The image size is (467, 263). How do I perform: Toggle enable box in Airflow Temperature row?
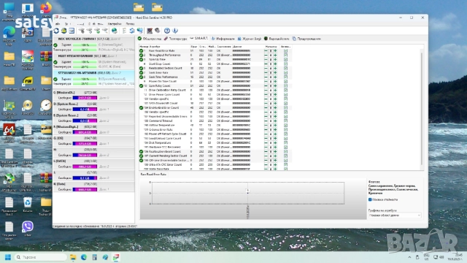285,125
